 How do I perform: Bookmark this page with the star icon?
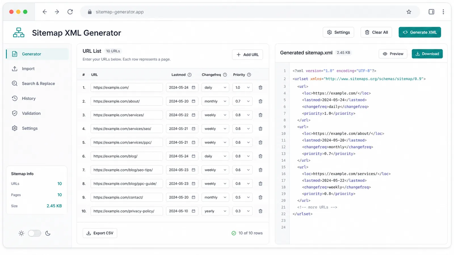(x=409, y=12)
